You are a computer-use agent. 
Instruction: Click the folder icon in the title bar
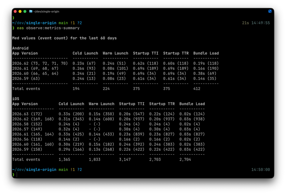click(31, 11)
